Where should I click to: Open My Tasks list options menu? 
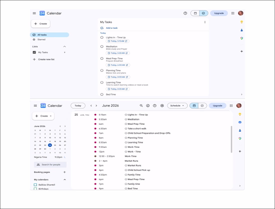click(205, 22)
